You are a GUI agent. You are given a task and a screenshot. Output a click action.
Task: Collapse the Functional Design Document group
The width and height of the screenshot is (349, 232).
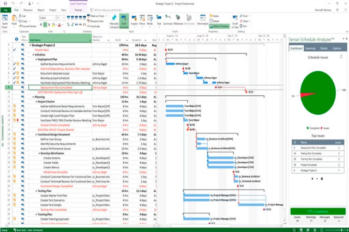[37, 136]
